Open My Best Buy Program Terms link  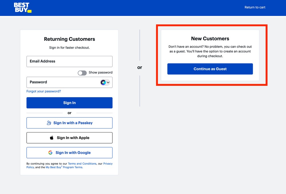[64, 167]
